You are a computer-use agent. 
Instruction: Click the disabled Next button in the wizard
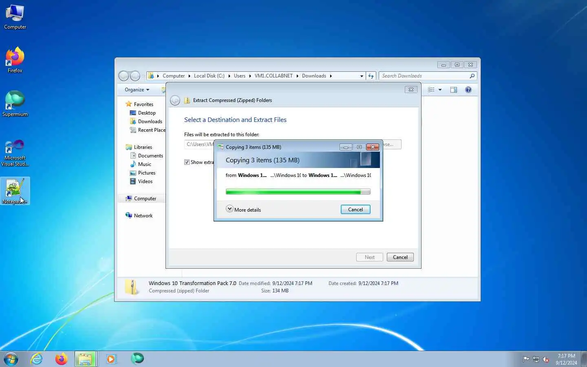pos(370,257)
